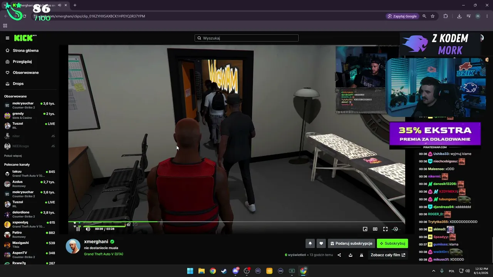493x277 pixels.
Task: Open Chrome apps grid in bookmarks bar
Action: coord(5,26)
